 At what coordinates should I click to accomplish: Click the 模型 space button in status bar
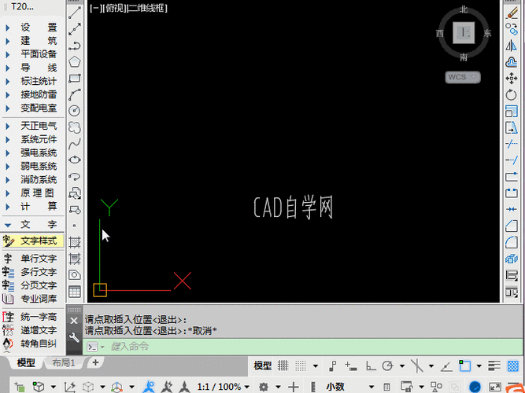pos(263,366)
